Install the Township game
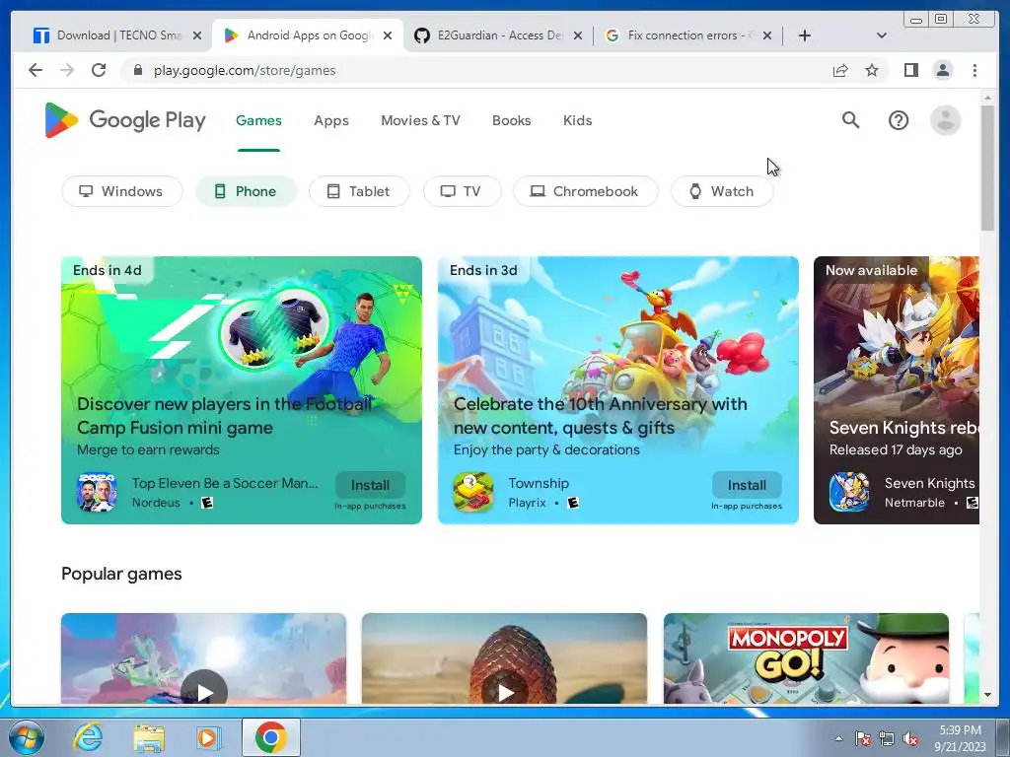 pyautogui.click(x=748, y=485)
